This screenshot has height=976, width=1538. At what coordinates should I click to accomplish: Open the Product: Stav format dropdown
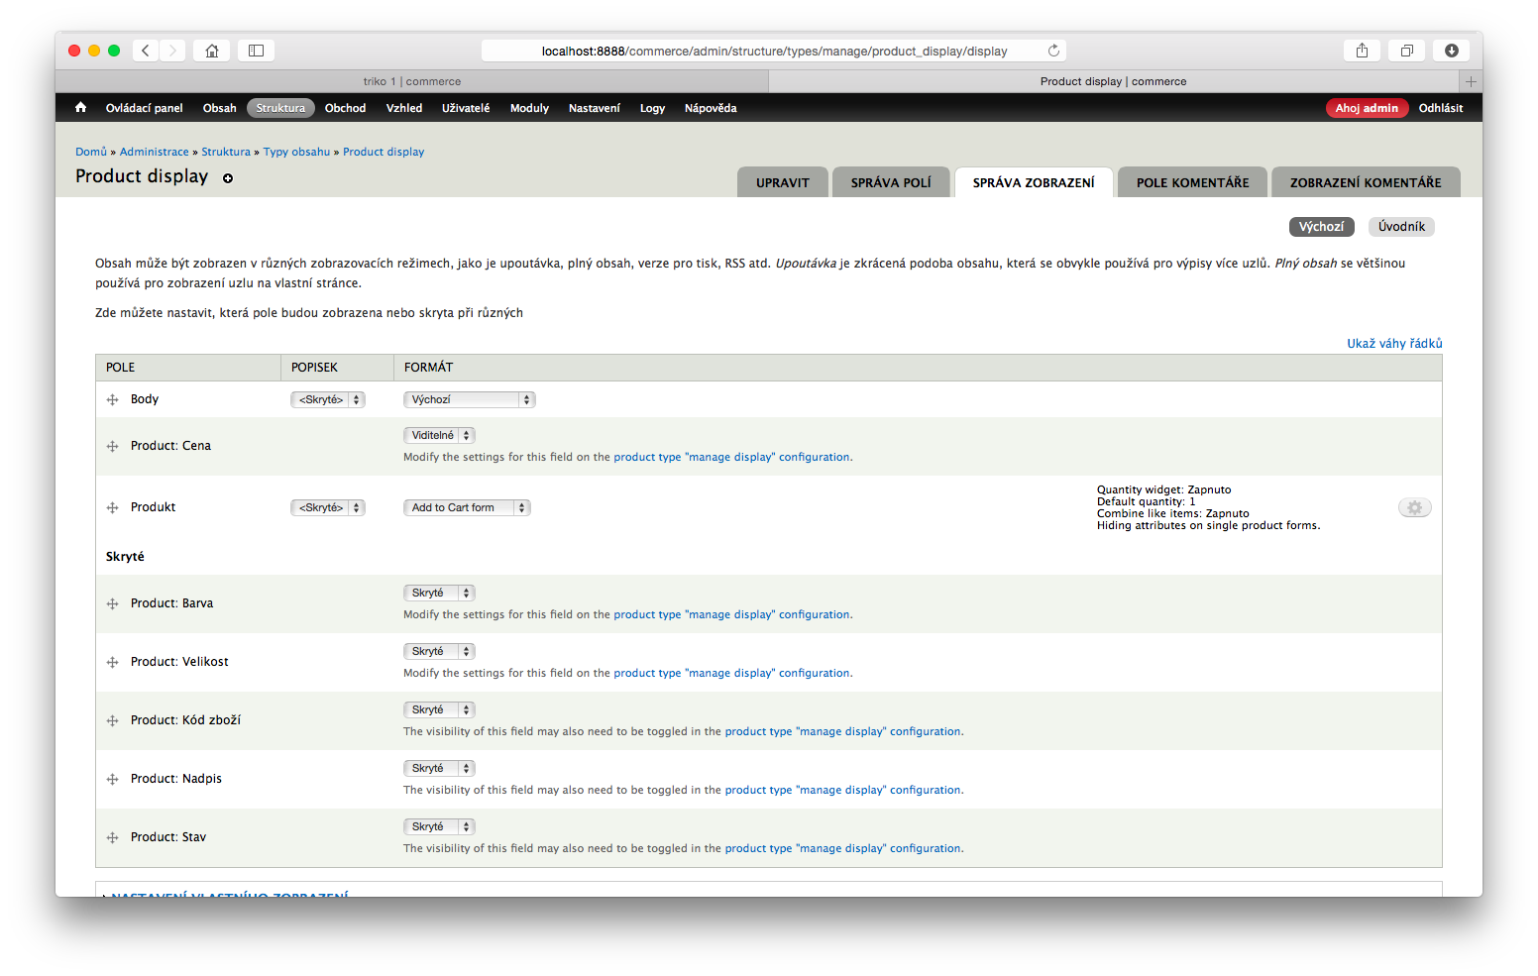[x=439, y=827]
